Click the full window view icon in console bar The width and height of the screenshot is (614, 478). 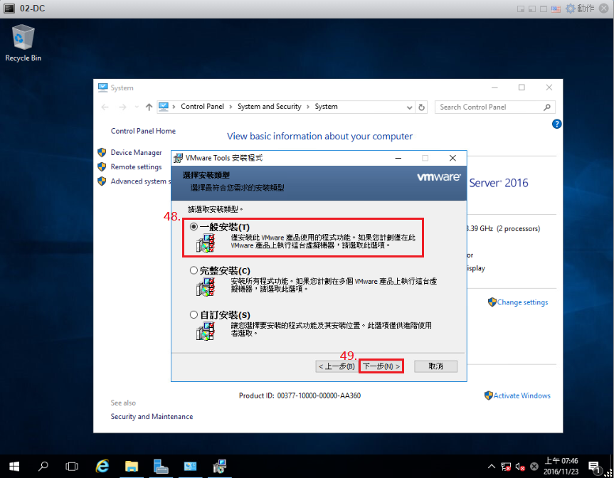[544, 9]
